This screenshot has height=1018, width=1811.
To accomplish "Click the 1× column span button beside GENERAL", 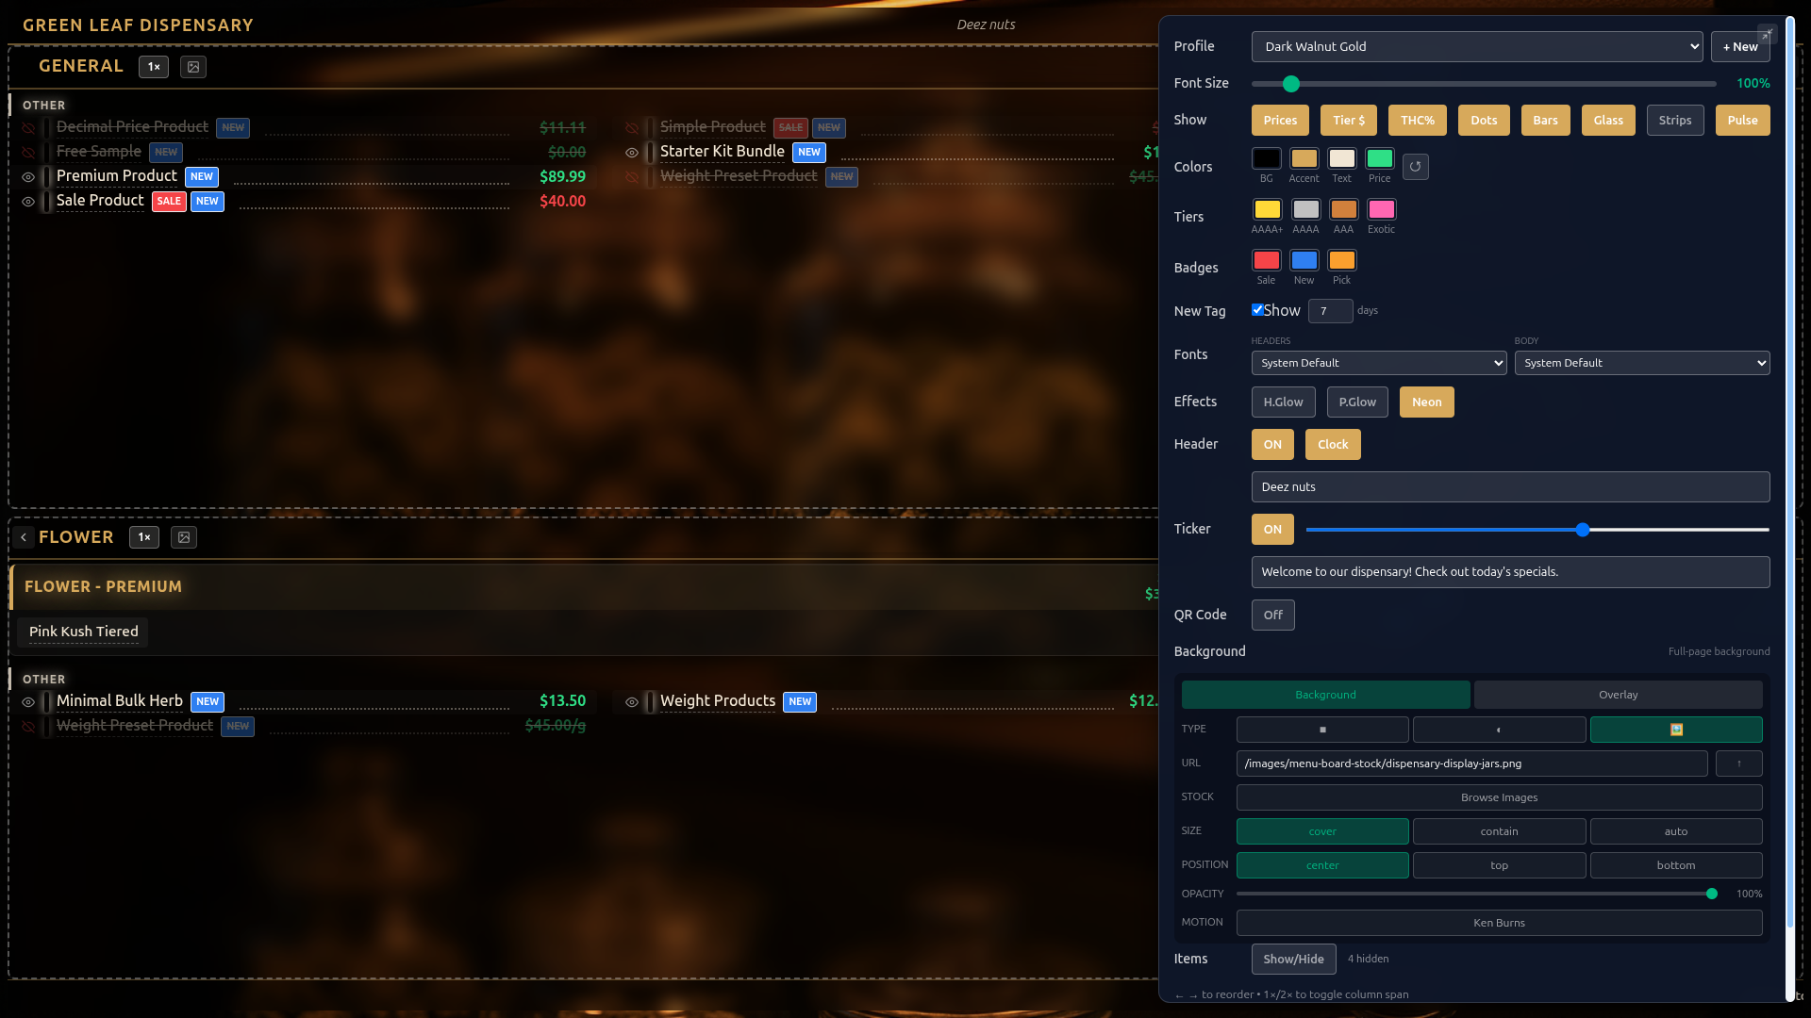I will [x=153, y=67].
